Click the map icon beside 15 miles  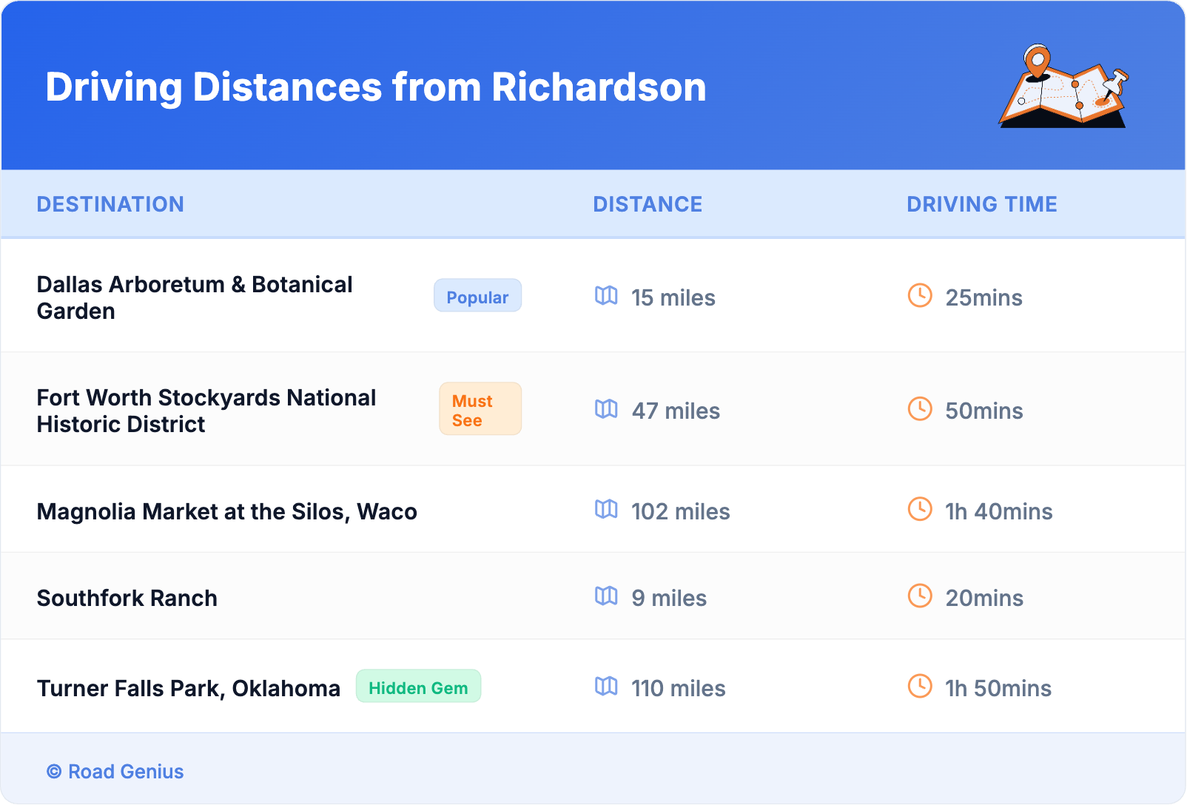(606, 296)
